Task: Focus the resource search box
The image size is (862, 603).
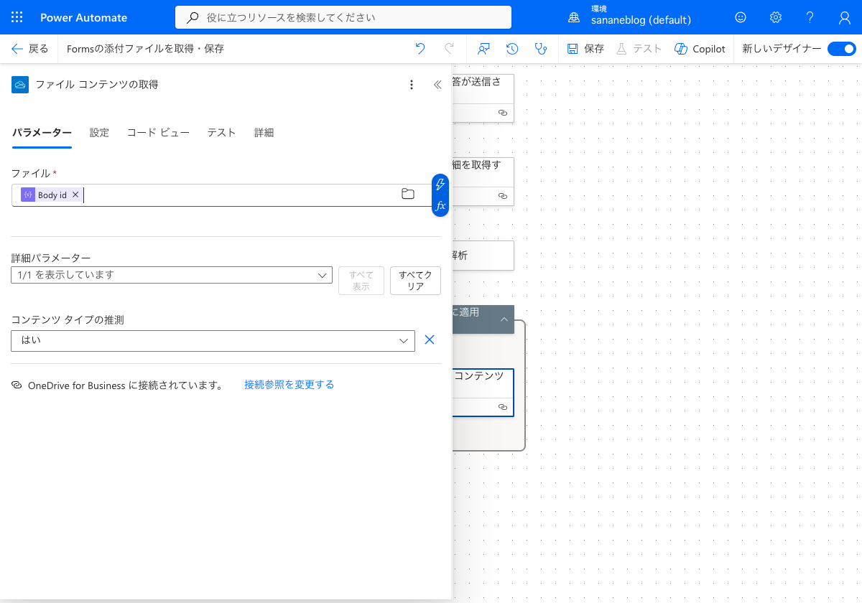Action: click(x=343, y=17)
